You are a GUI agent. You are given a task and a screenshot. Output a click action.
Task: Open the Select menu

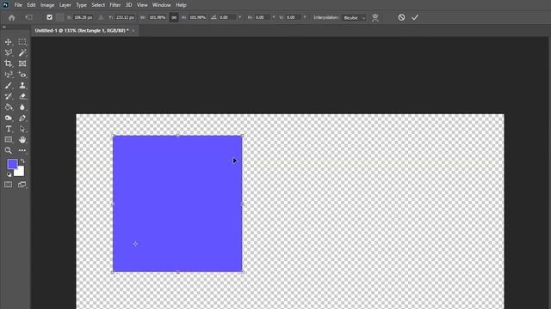coord(98,5)
